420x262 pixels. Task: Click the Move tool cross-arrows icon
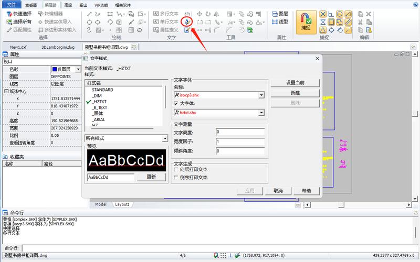point(199,14)
